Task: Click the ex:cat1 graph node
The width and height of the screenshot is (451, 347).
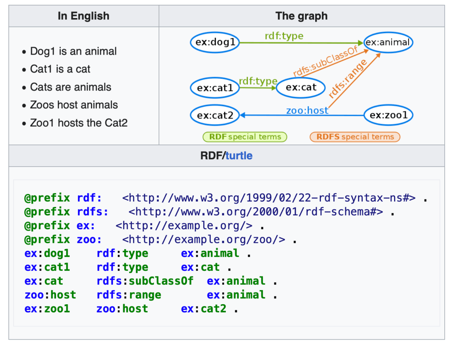Action: tap(215, 88)
